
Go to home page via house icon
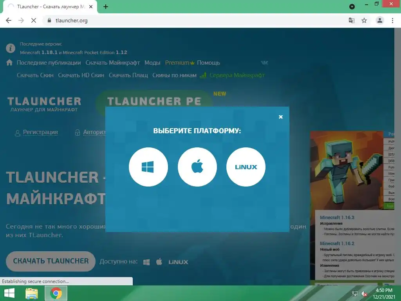(x=9, y=62)
